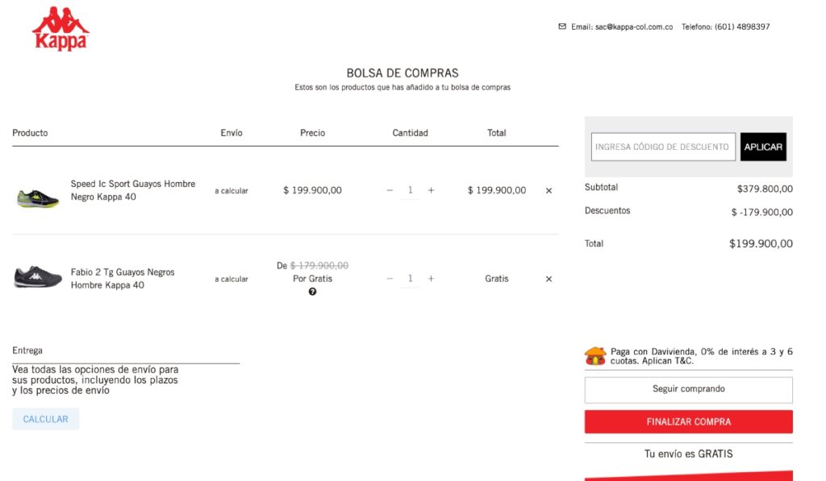Click the Precio column header

(312, 133)
